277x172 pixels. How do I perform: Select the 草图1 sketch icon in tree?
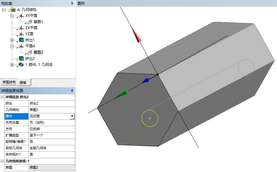tap(30, 22)
